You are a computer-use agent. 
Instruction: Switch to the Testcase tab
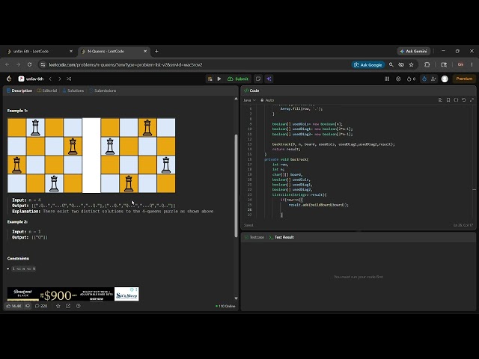(x=254, y=237)
